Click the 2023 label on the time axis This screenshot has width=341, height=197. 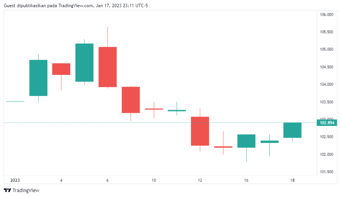coord(15,180)
